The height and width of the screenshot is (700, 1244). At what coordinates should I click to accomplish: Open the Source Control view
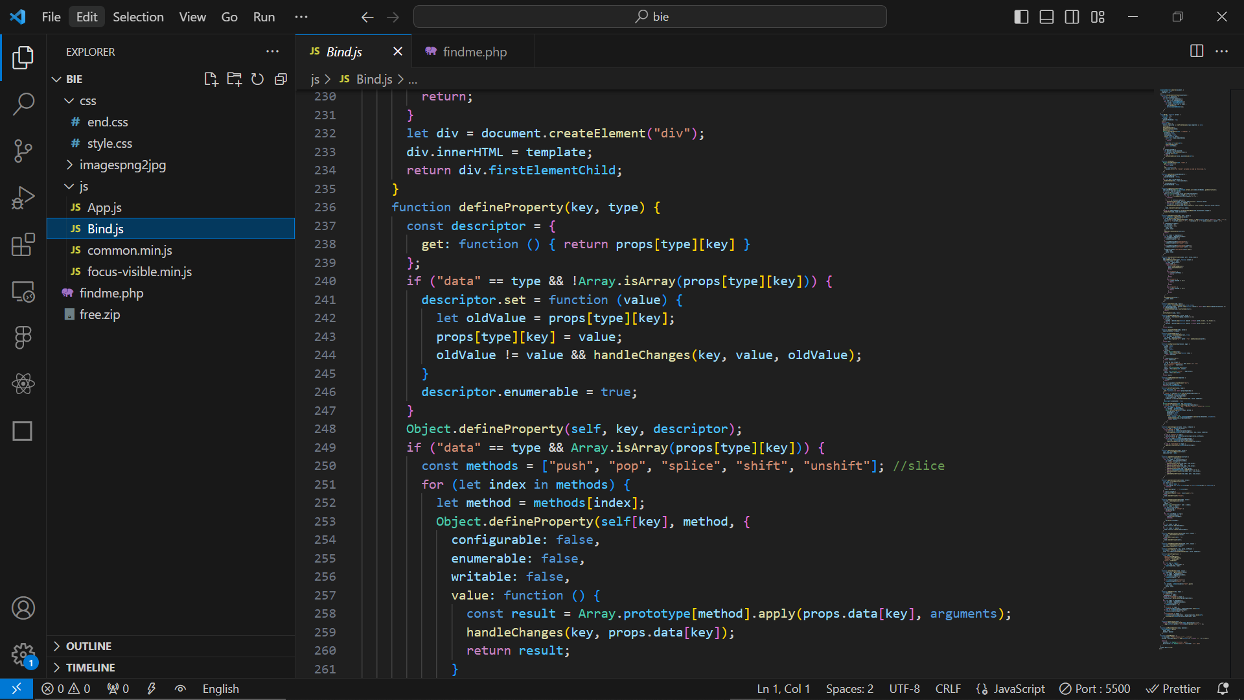click(x=23, y=150)
